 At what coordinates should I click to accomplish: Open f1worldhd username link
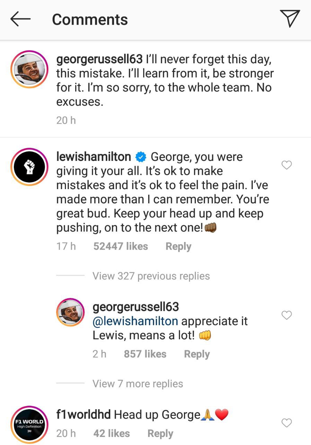coord(83,414)
